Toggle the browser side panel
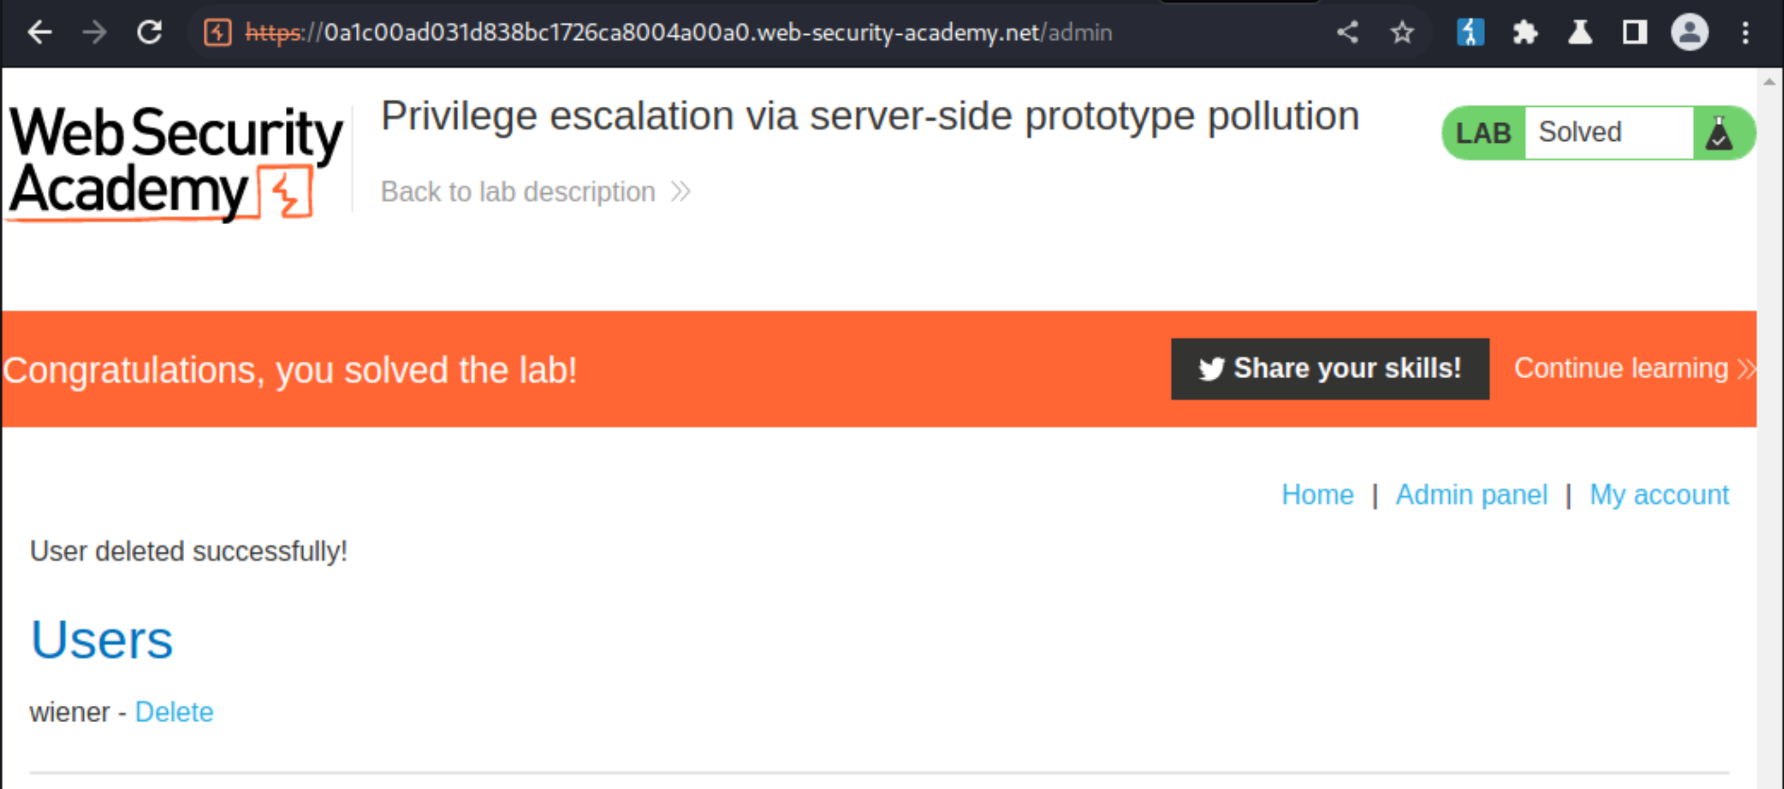 [x=1635, y=33]
